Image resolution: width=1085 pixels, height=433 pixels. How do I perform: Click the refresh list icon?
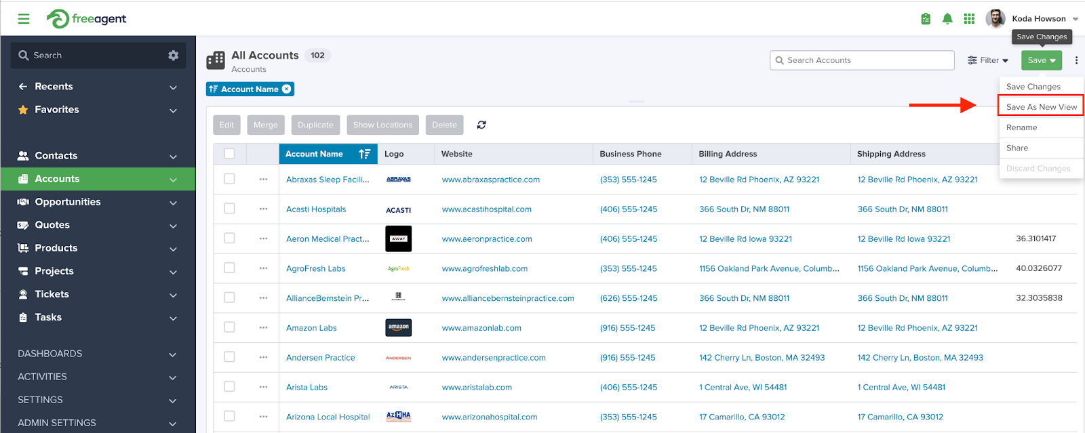481,125
